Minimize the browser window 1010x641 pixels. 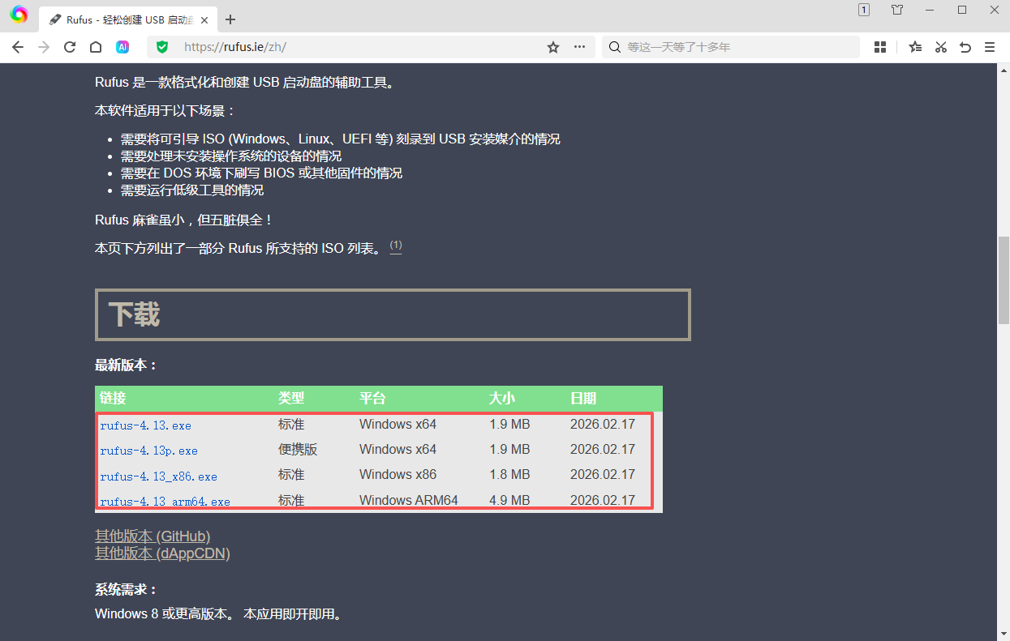coord(930,10)
